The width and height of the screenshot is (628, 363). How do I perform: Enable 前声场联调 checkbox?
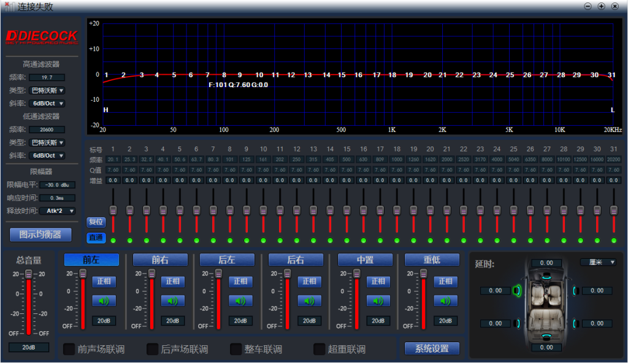(x=69, y=349)
